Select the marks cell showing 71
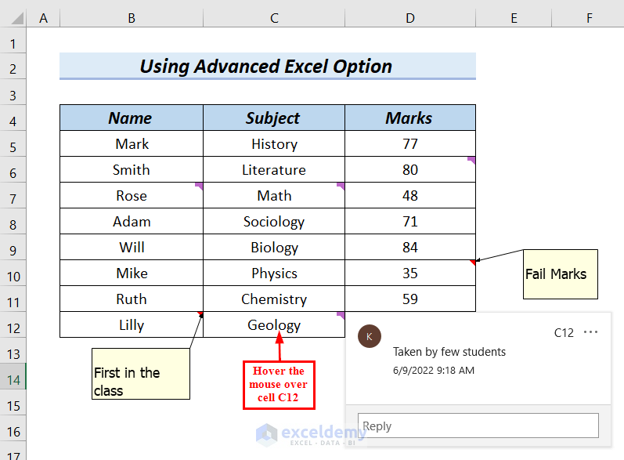This screenshot has width=624, height=460. [410, 222]
